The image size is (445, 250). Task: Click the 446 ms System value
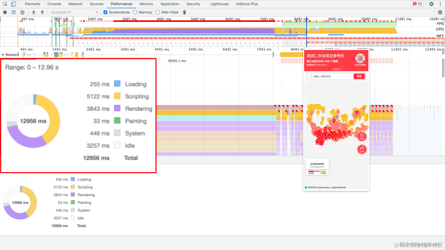[62, 210]
